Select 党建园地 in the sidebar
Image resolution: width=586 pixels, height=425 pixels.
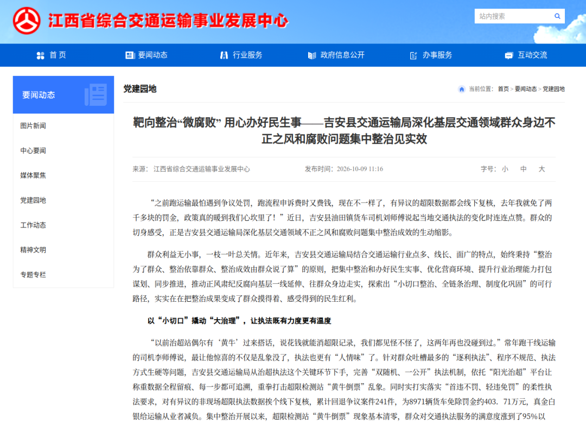[33, 200]
